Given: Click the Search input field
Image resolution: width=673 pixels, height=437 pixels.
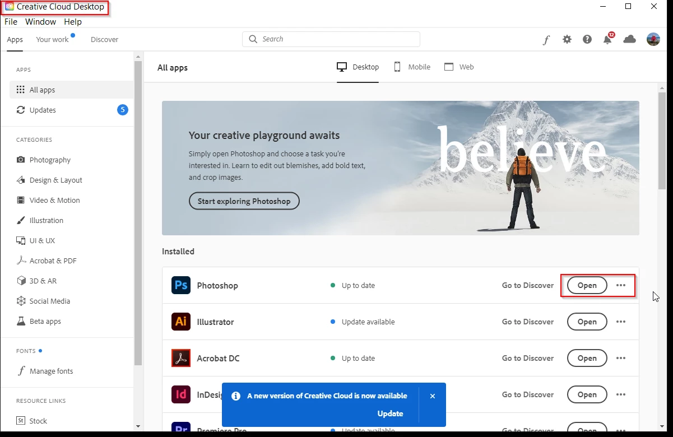Looking at the screenshot, I should (x=331, y=39).
